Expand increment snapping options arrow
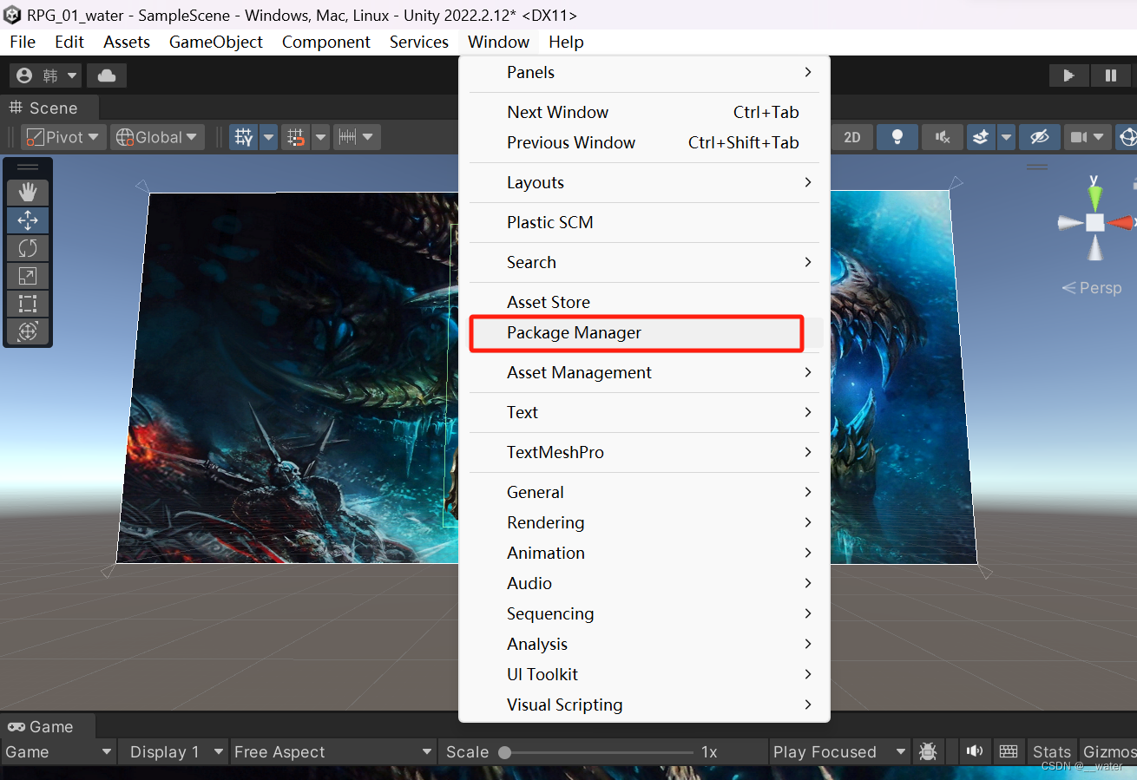This screenshot has width=1137, height=780. pos(369,137)
